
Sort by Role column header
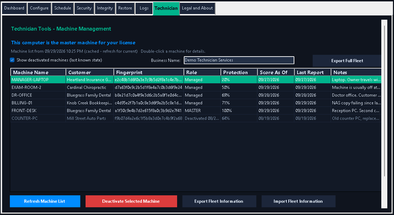click(202, 72)
